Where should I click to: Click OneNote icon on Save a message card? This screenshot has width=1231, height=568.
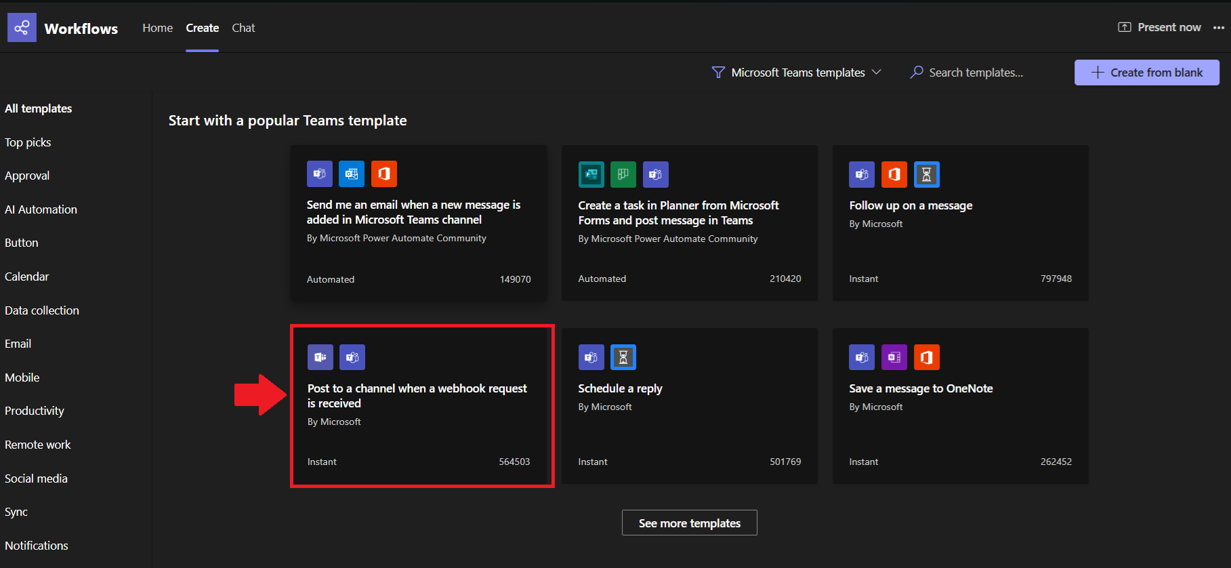pyautogui.click(x=894, y=357)
